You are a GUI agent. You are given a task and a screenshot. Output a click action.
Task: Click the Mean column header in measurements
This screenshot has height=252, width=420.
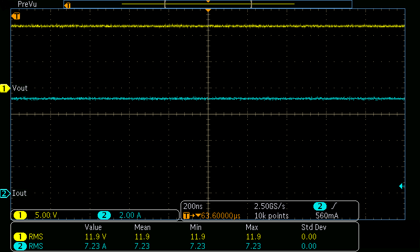(x=142, y=227)
